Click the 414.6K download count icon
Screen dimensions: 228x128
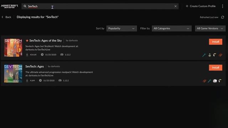[27, 54]
